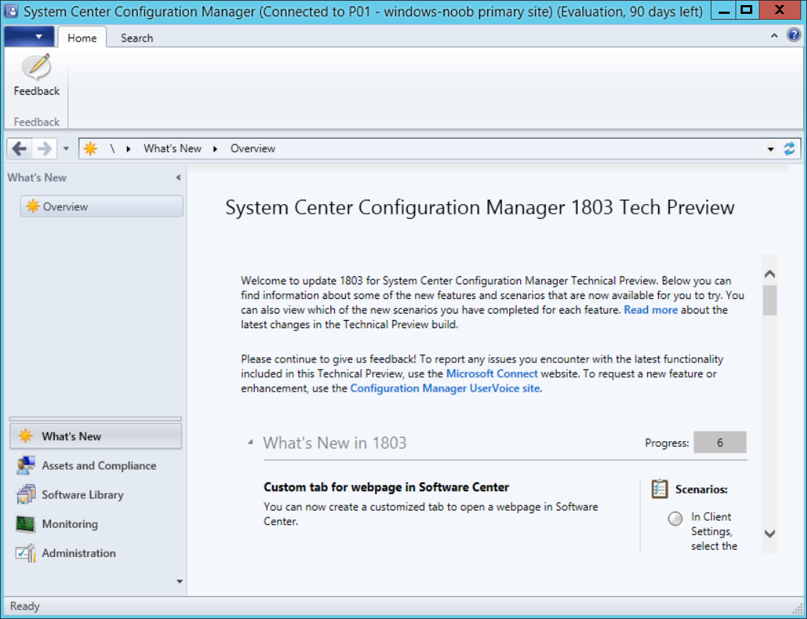Click the Scenarios clipboard icon

660,489
